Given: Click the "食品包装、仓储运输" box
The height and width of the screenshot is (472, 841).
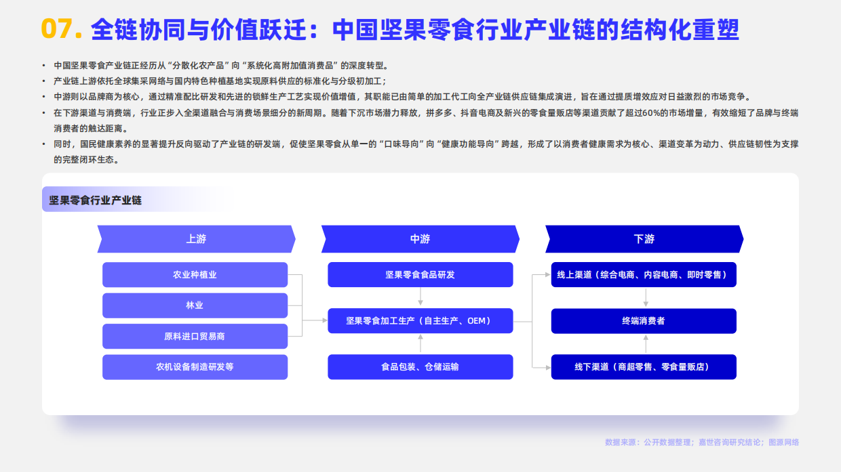Looking at the screenshot, I should tap(420, 367).
